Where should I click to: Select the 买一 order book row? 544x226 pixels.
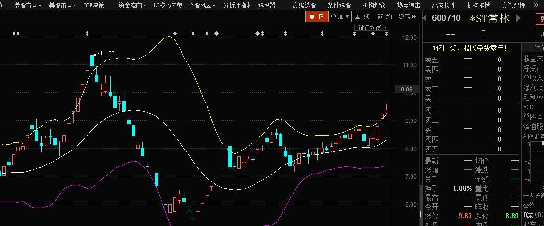(471, 110)
